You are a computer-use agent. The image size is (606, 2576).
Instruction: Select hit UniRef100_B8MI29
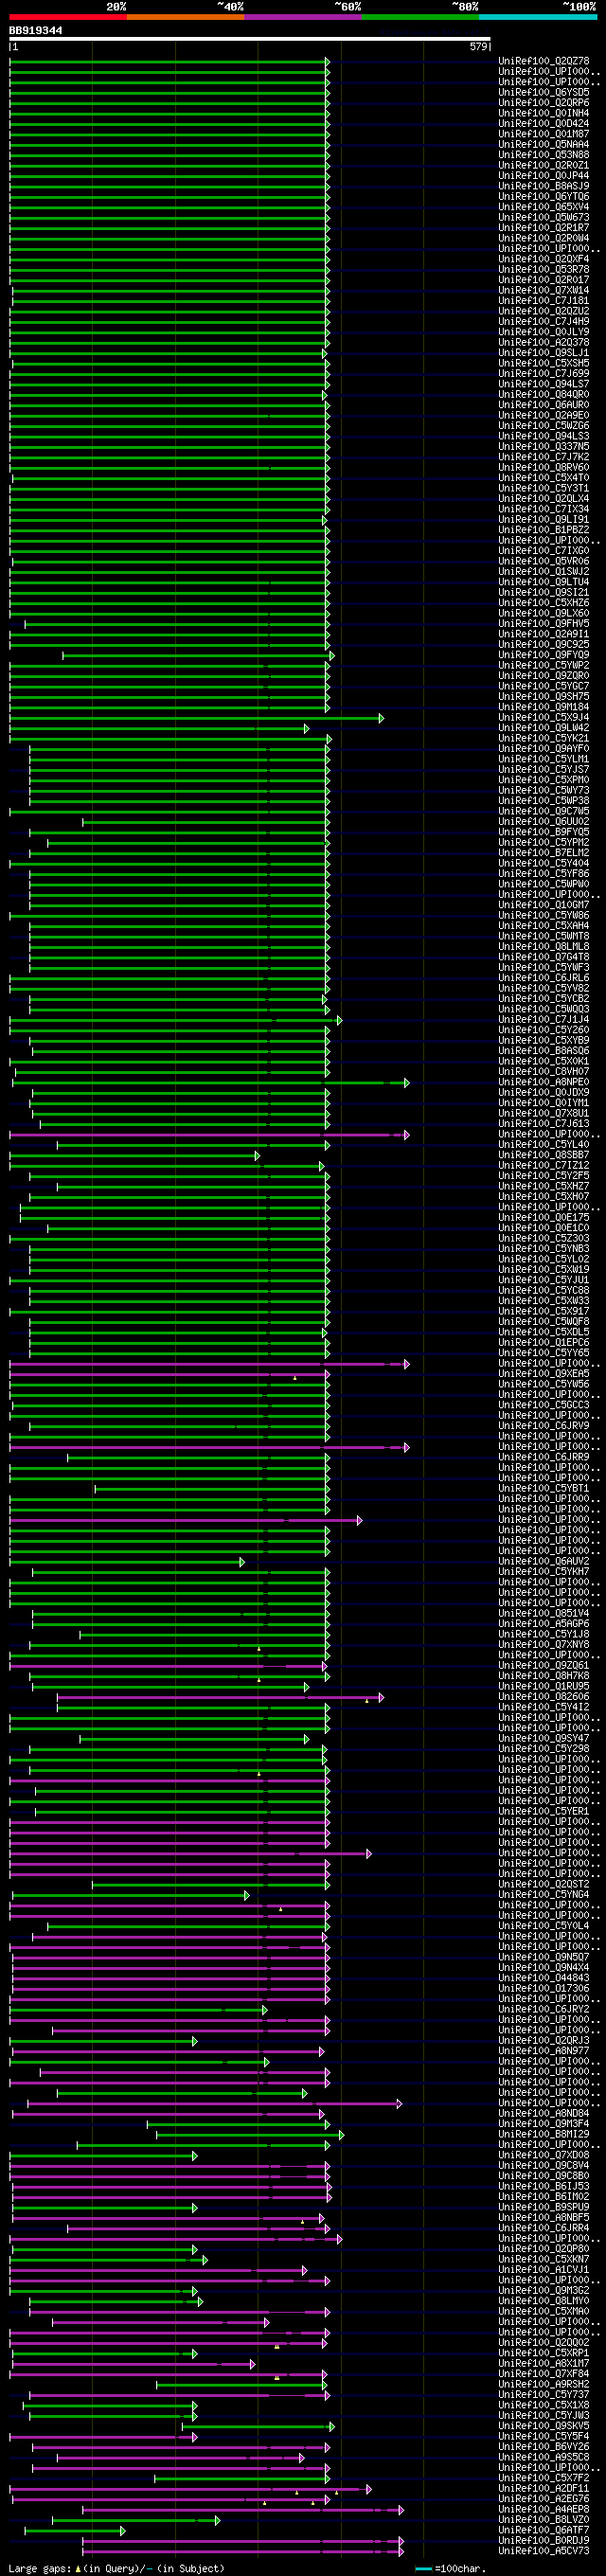[x=544, y=2134]
